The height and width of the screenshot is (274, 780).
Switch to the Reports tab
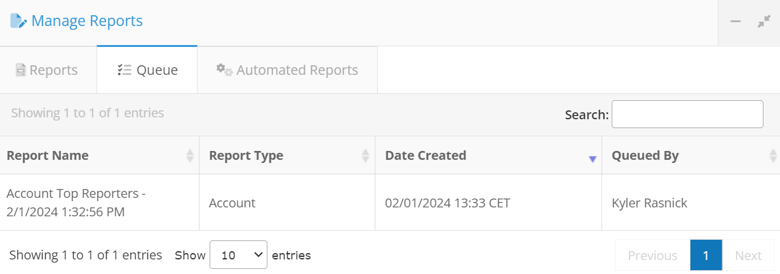click(x=48, y=70)
